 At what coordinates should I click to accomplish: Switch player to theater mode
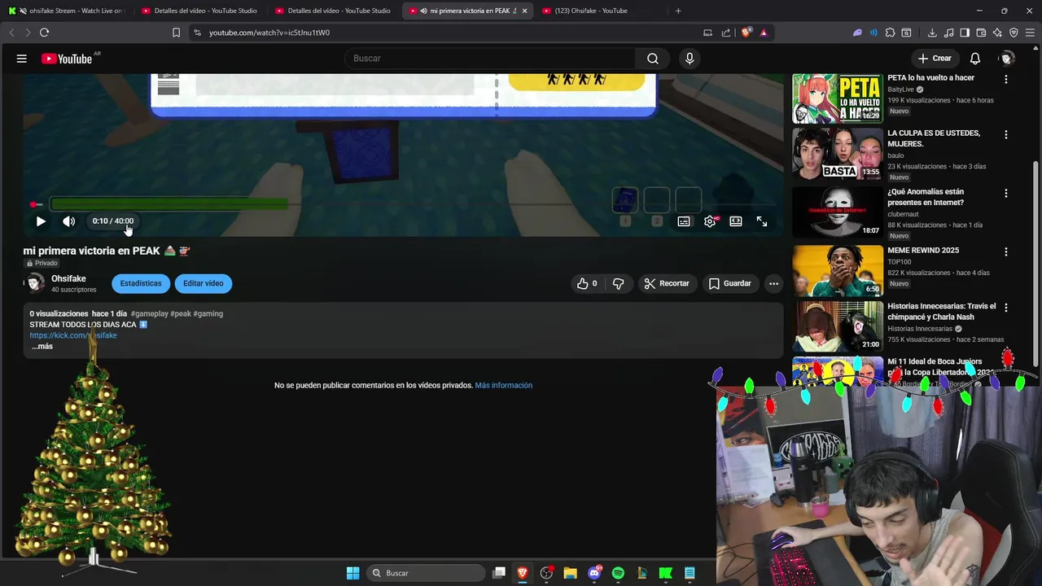(x=736, y=221)
